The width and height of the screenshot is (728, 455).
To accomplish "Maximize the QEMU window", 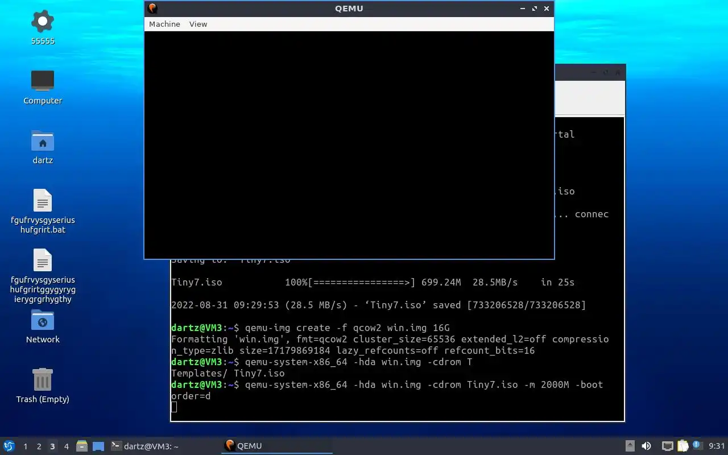I will pos(535,9).
